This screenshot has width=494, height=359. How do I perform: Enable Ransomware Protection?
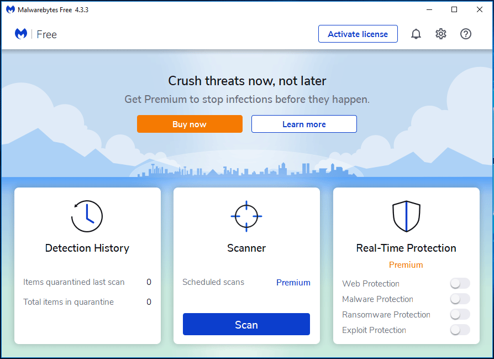[460, 314]
